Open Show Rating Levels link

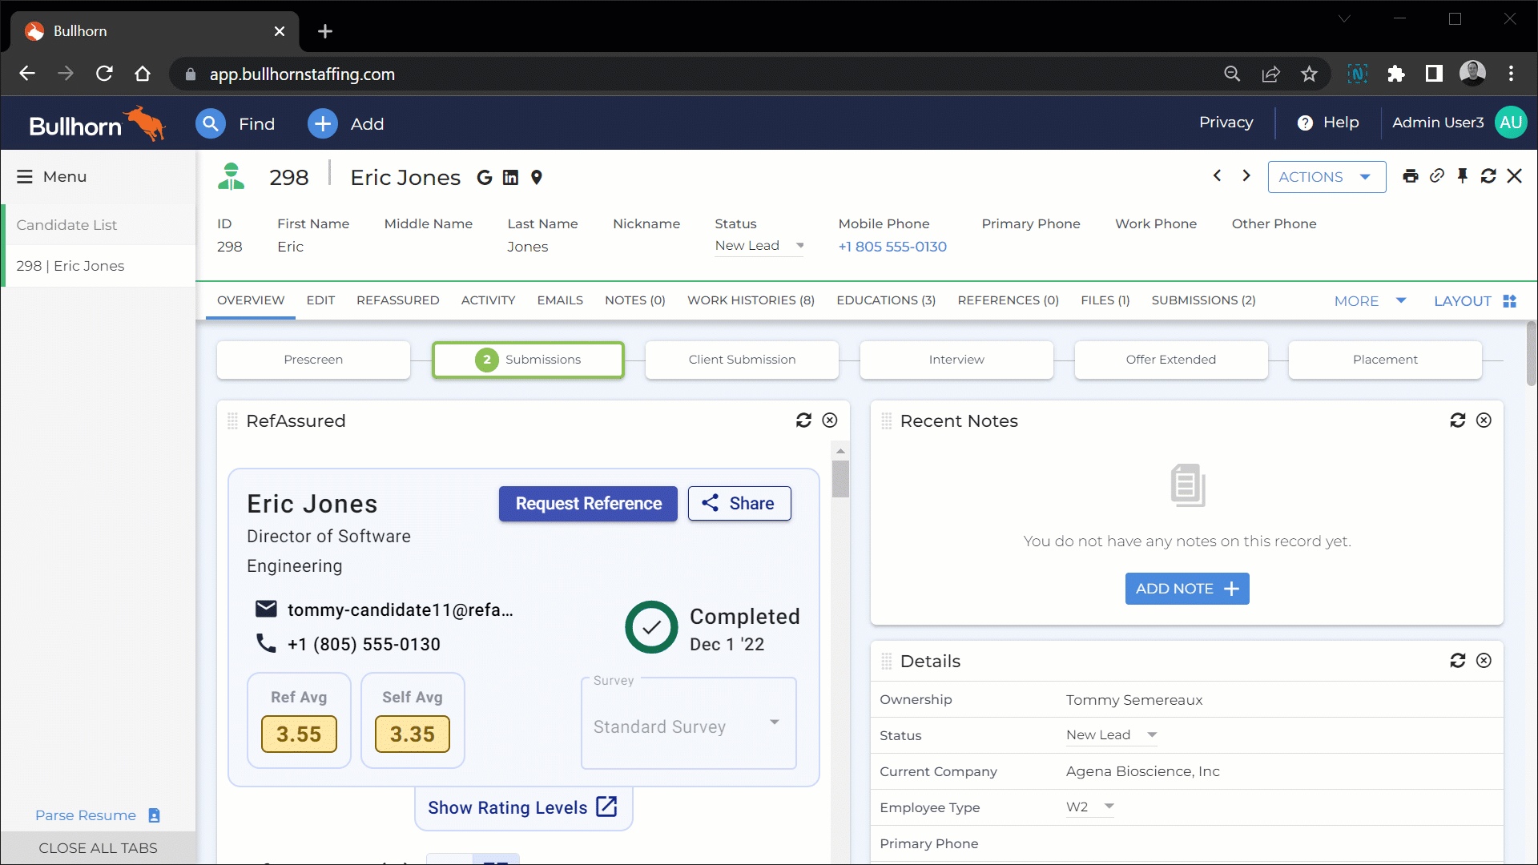[522, 807]
